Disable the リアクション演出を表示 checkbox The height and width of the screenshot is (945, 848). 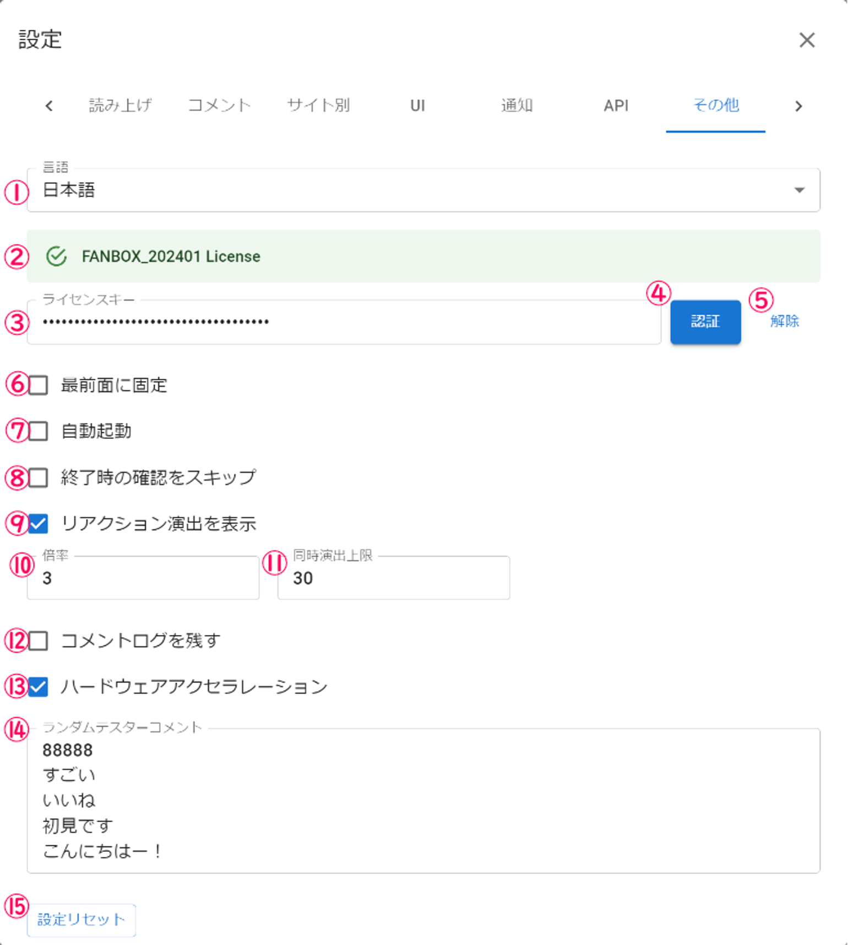pyautogui.click(x=38, y=523)
